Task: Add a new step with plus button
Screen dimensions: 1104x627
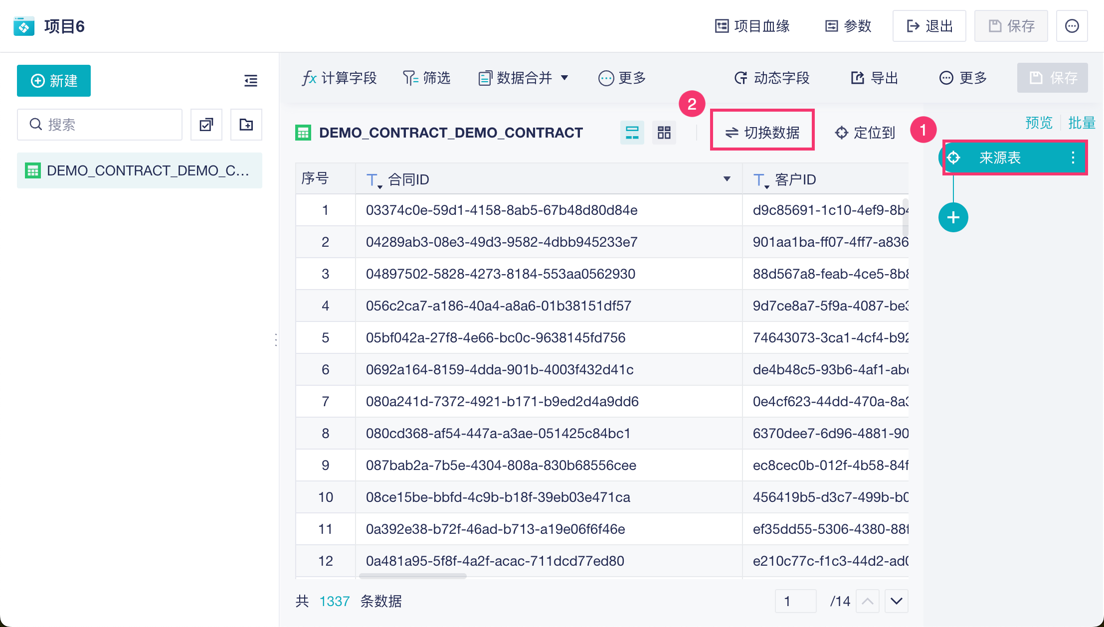Action: point(953,217)
